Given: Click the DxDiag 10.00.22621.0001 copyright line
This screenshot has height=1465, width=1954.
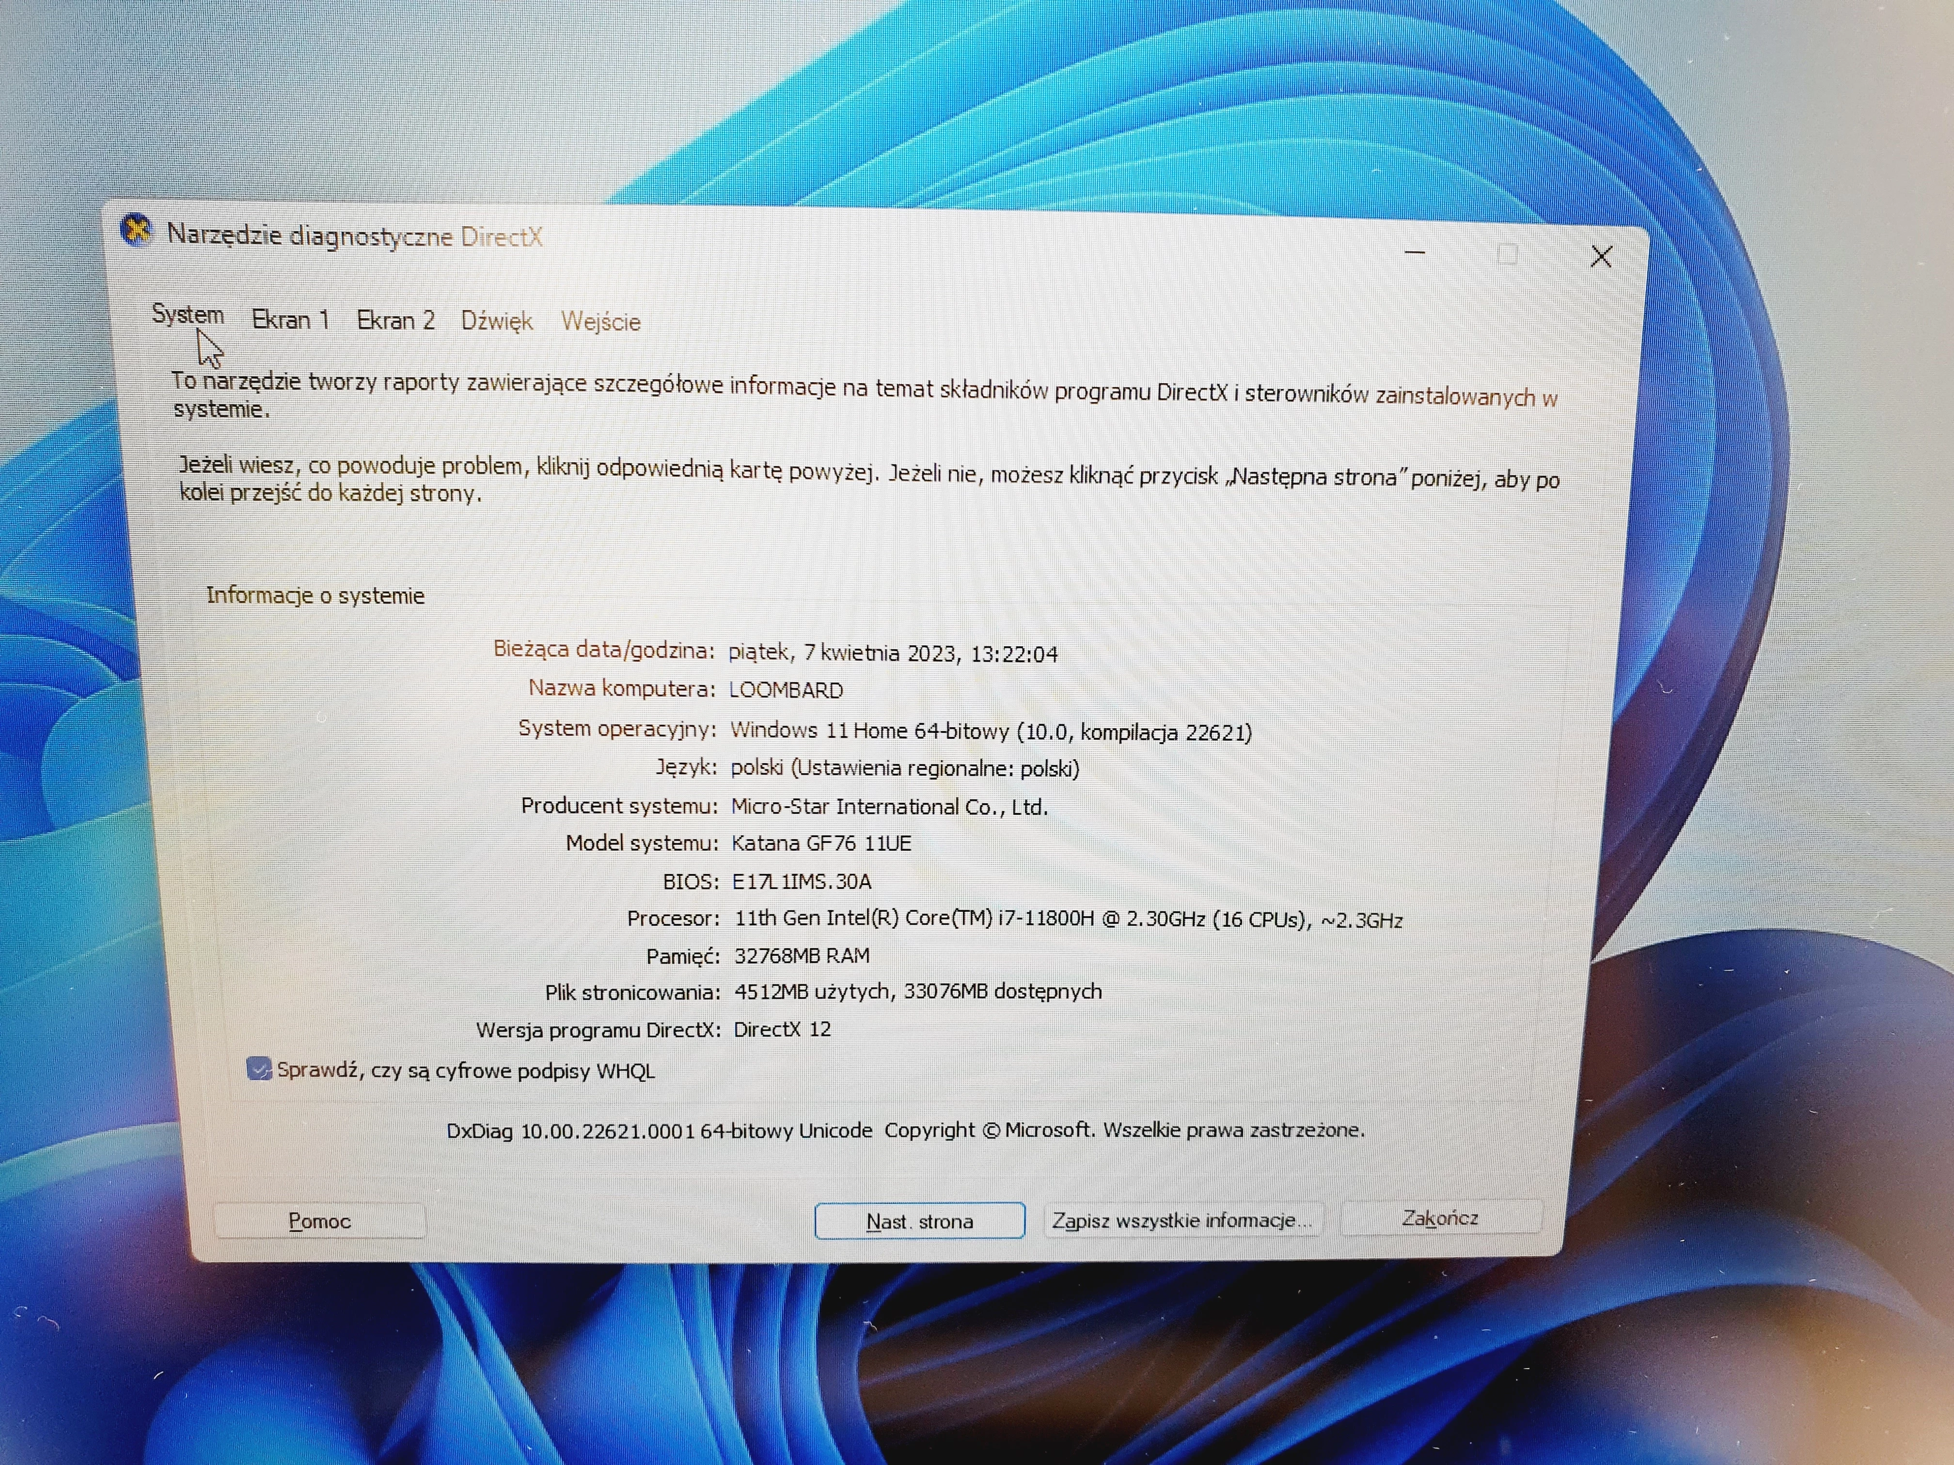Looking at the screenshot, I should tap(905, 1130).
